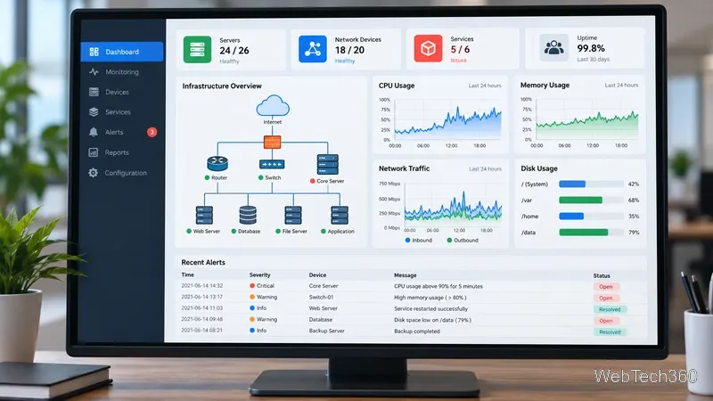713x401 pixels.
Task: Click the Open status for Database alert
Action: pyautogui.click(x=606, y=321)
